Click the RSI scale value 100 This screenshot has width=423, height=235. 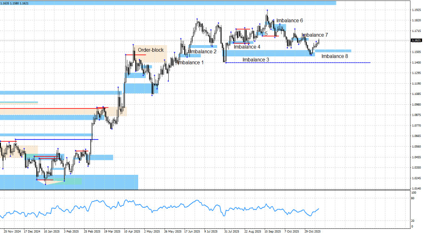tap(414, 193)
